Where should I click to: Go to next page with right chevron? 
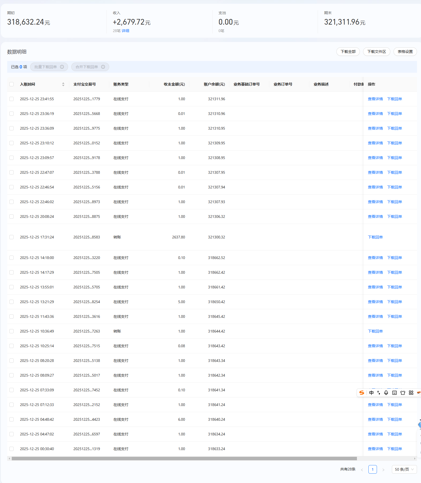click(383, 470)
